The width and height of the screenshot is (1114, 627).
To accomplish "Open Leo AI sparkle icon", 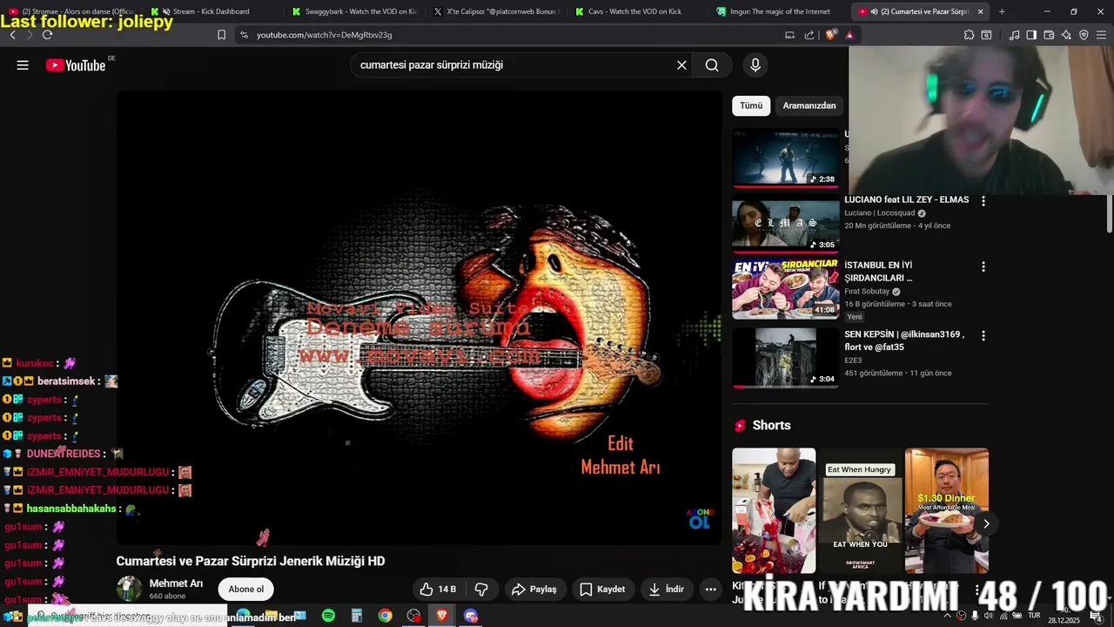I will click(1066, 35).
